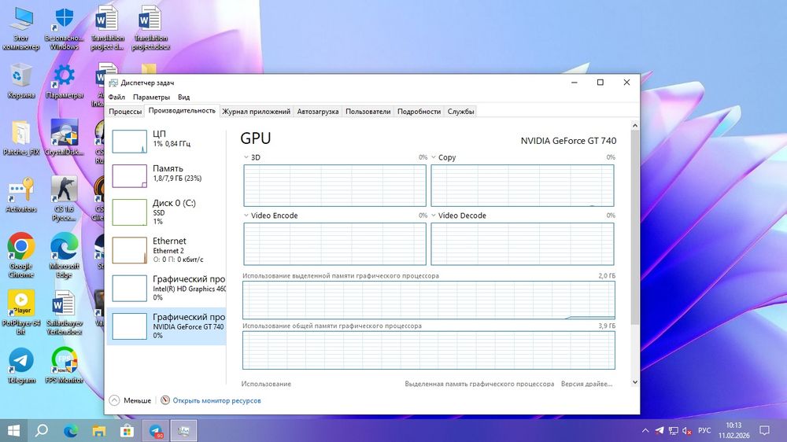Open the Activators desktop icon
787x442 pixels.
point(20,195)
